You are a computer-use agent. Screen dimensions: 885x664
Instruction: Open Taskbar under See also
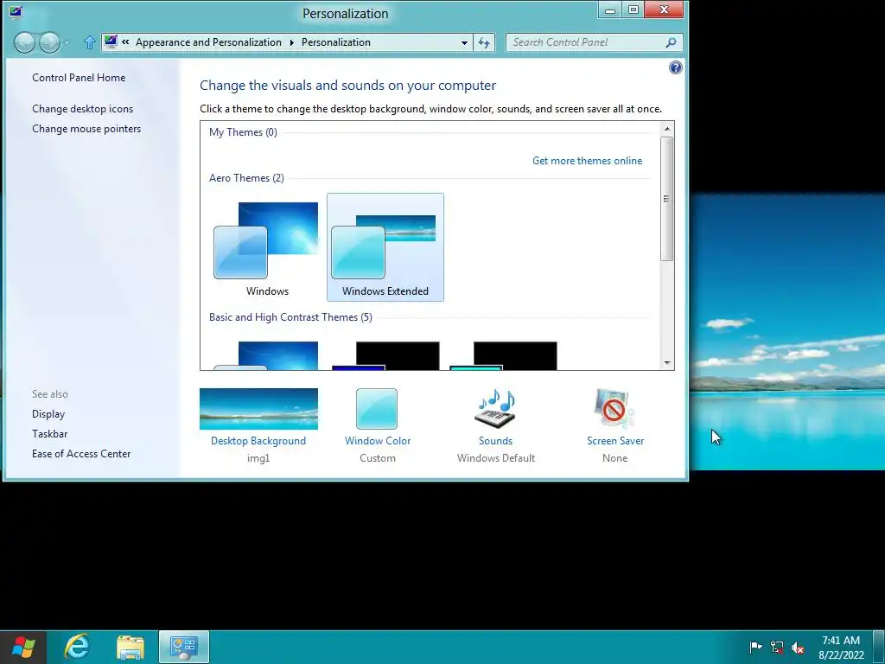click(x=49, y=434)
